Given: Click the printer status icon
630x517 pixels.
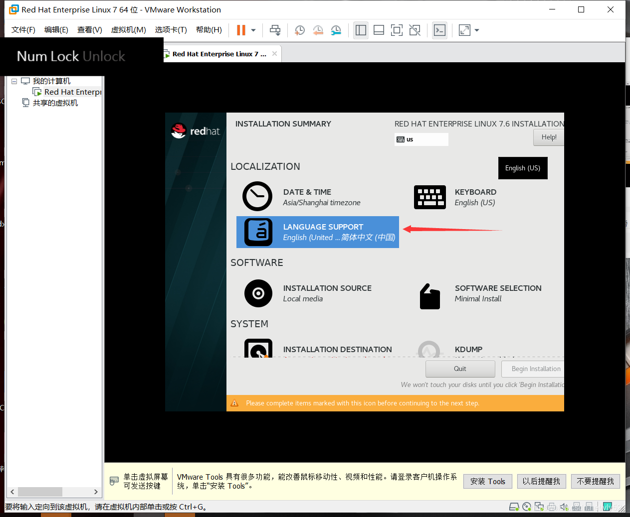Looking at the screenshot, I should tap(551, 507).
